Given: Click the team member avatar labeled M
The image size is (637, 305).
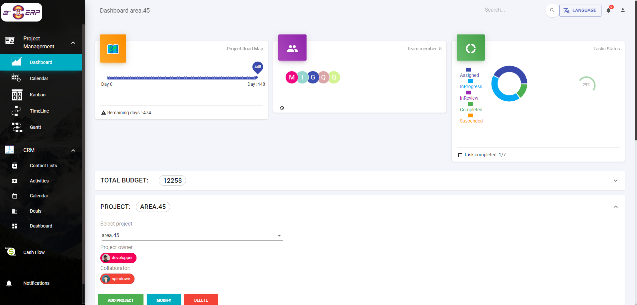Looking at the screenshot, I should (292, 77).
